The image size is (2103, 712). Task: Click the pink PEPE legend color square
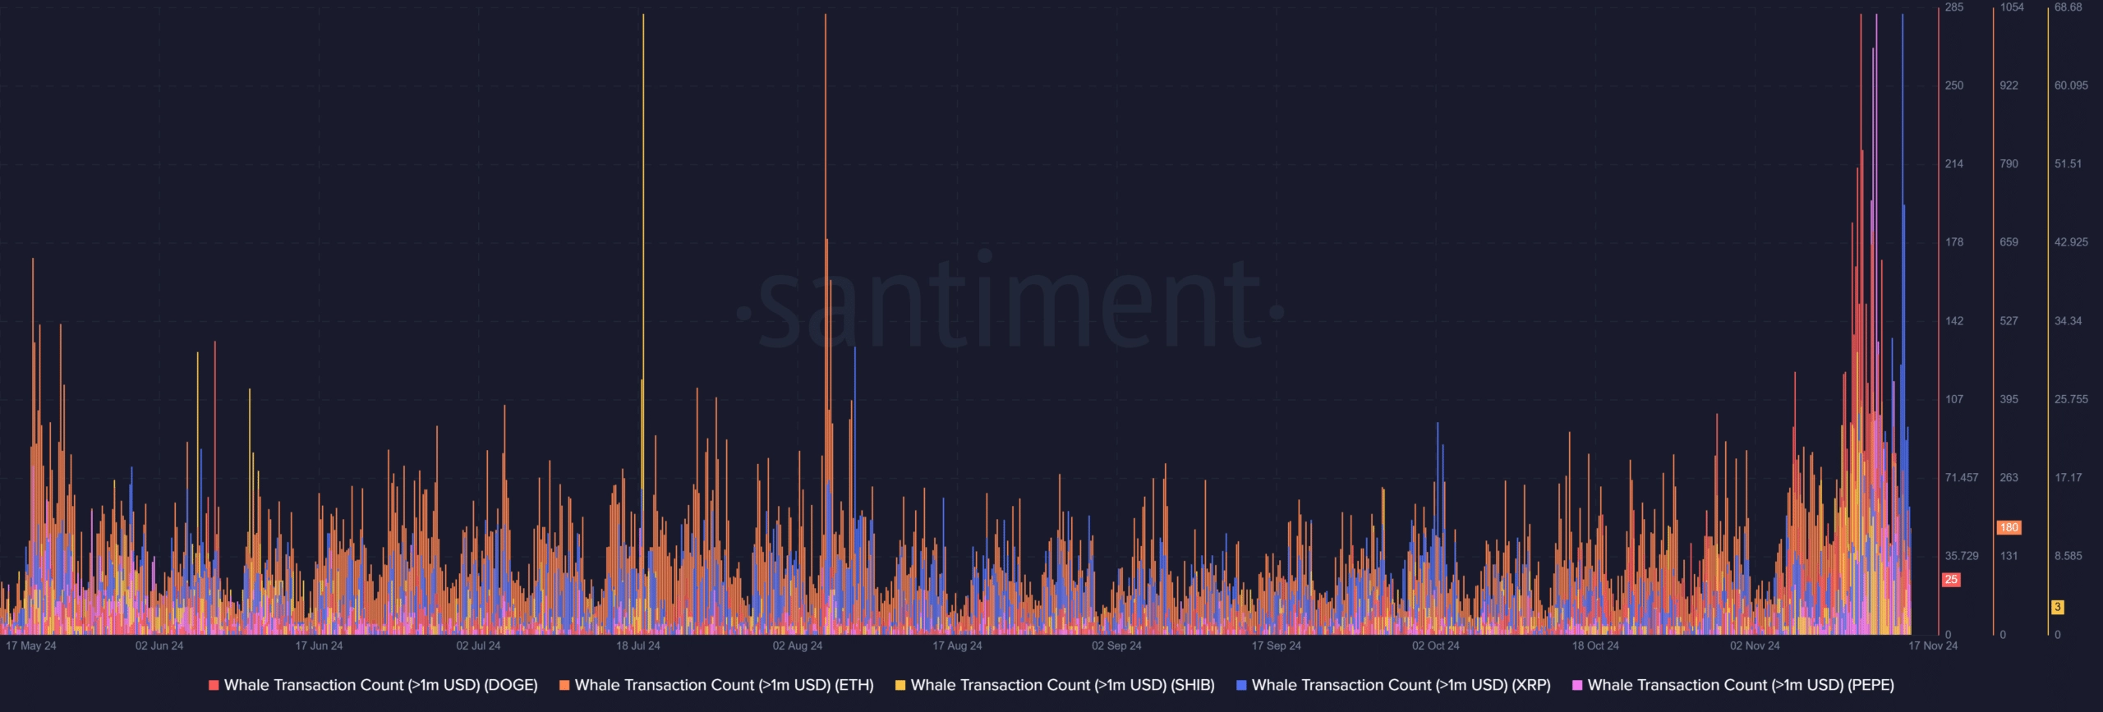click(x=1577, y=685)
